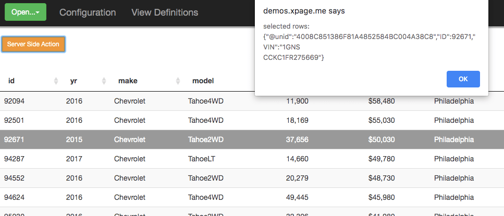Click id 94624 in the table
Image resolution: width=504 pixels, height=216 pixels.
[x=15, y=197]
